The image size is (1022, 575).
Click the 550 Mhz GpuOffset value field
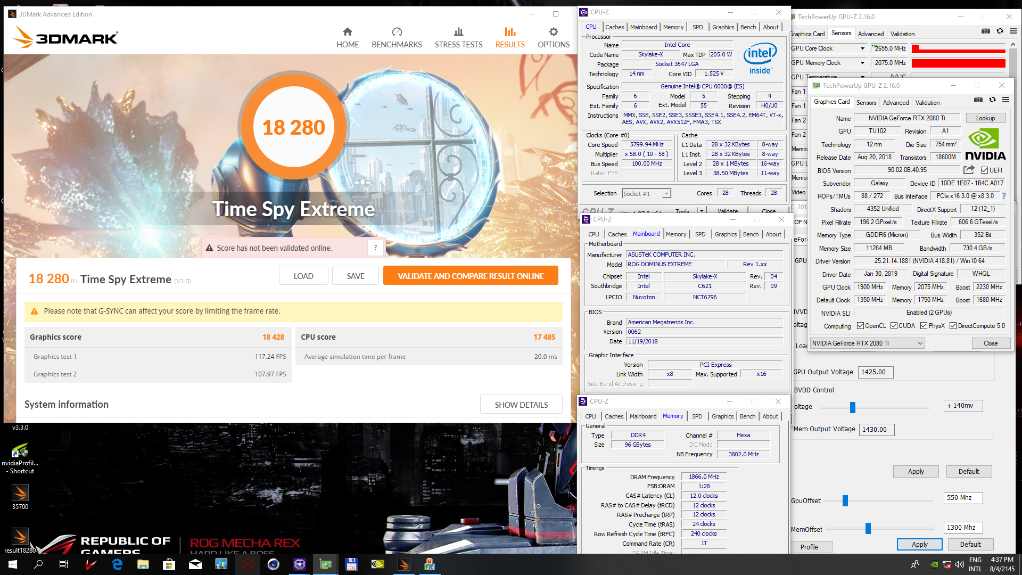(963, 498)
